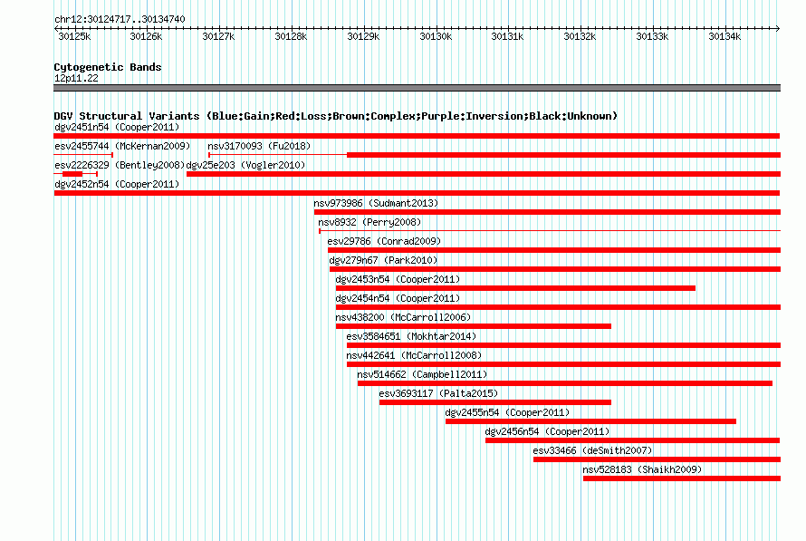This screenshot has height=541, width=806.
Task: Open the nsv514662 (Campbell2011) label
Action: tap(422, 374)
